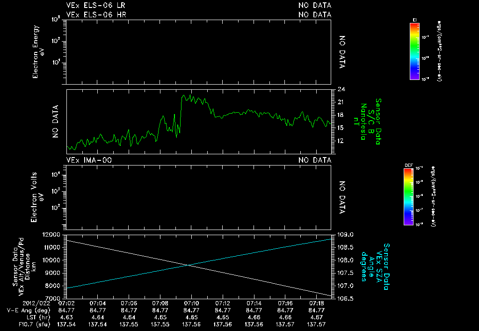Click the 'Electron Volts eV' axis label
479x331 pixels.
[x=36, y=197]
